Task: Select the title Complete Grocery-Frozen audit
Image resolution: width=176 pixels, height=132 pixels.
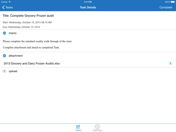Action: pos(28,16)
